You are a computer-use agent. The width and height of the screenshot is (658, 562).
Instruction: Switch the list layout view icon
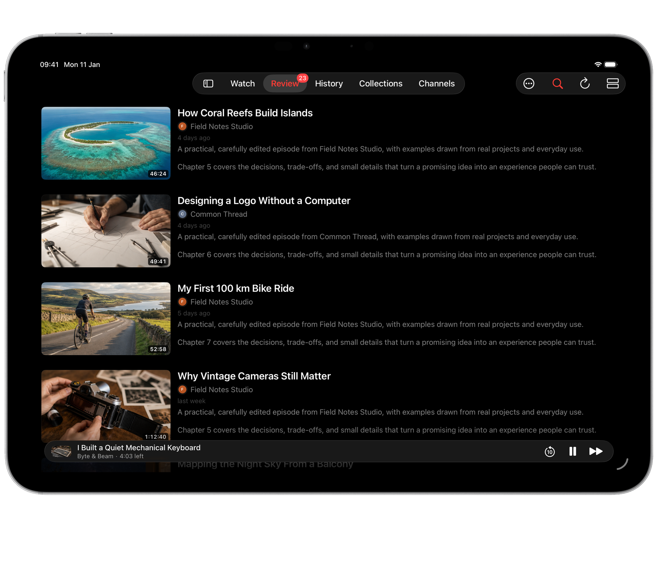tap(612, 83)
